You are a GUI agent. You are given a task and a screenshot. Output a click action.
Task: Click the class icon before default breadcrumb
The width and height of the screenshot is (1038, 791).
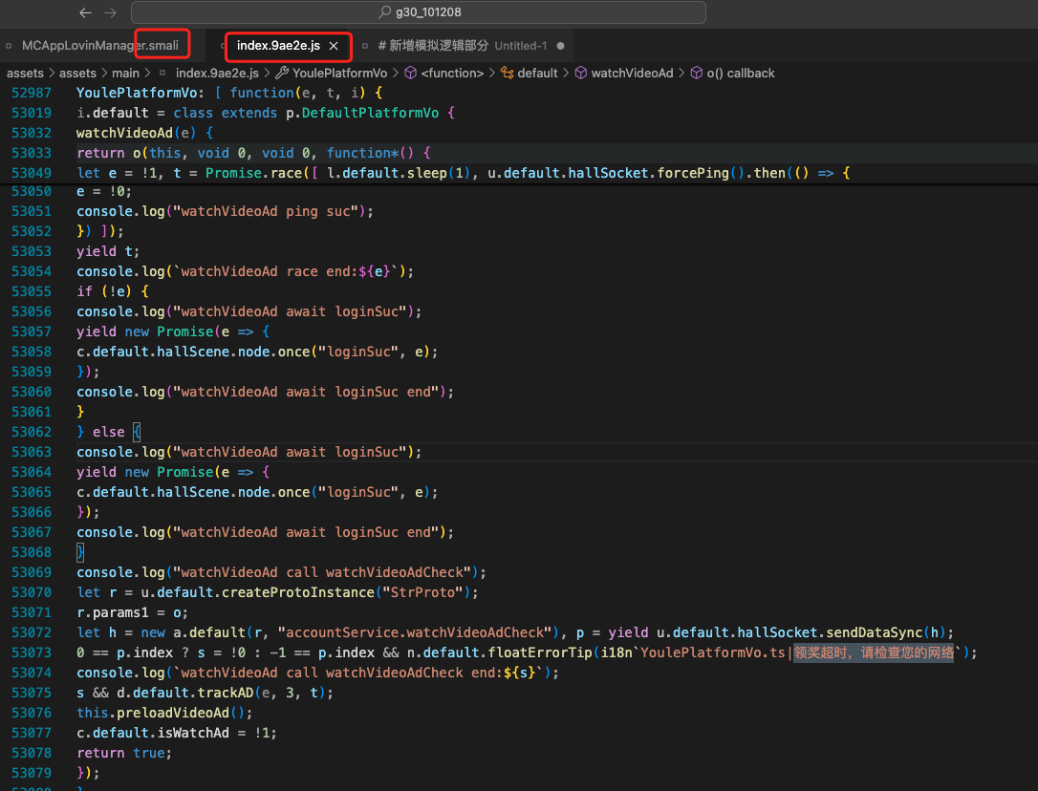pyautogui.click(x=507, y=73)
